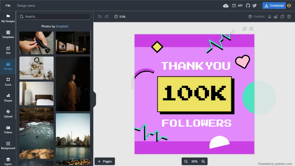Collapse the side panel with arrow handle
The height and width of the screenshot is (166, 295).
[95, 99]
